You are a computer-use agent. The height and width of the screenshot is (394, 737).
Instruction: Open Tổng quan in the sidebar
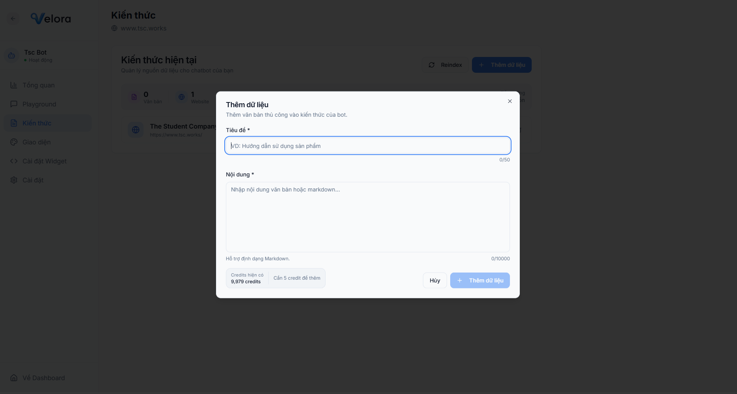point(38,85)
